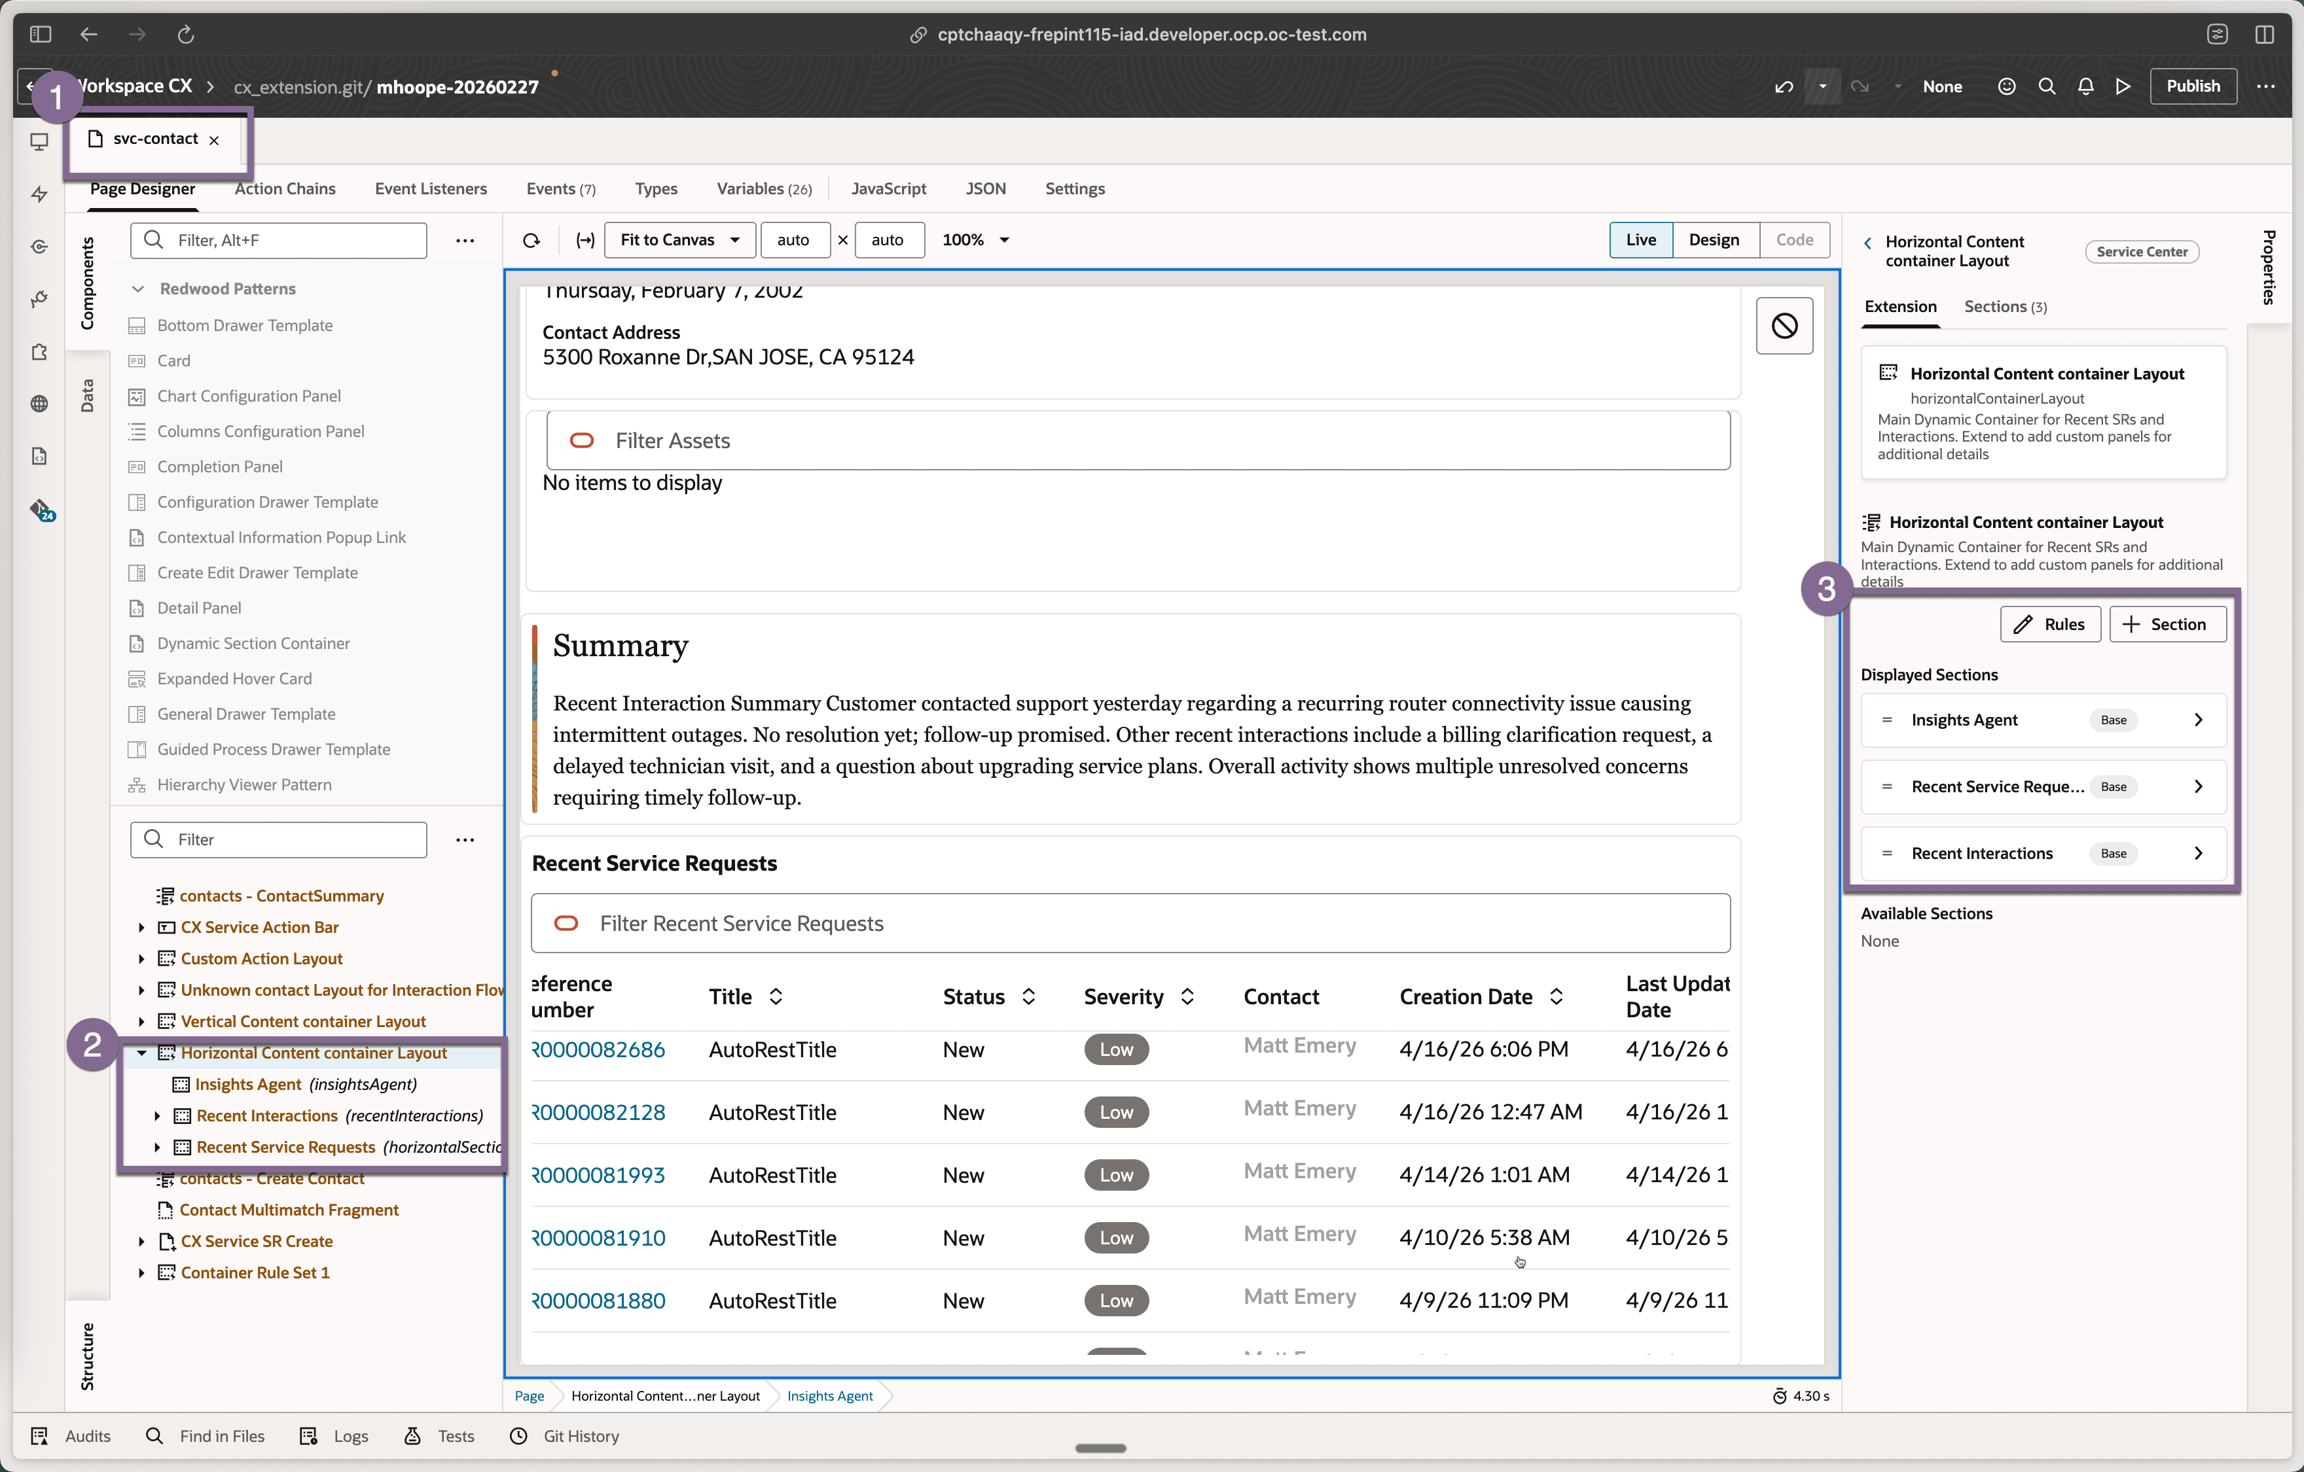
Task: Click the Service Center badge
Action: (x=2141, y=252)
